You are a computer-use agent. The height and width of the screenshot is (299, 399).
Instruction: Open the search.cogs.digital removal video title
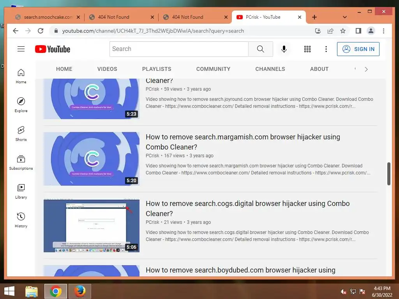(247, 209)
